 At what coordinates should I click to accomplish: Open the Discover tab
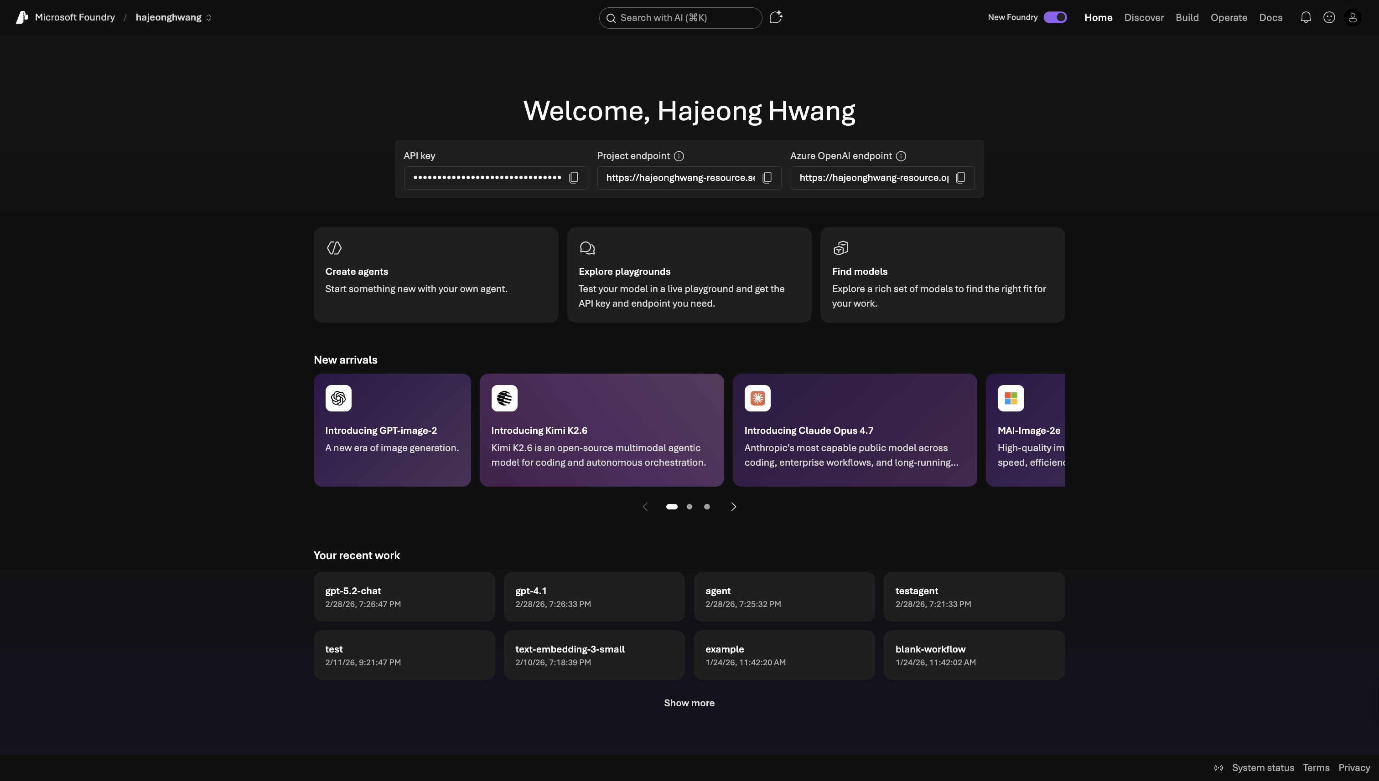(1144, 17)
